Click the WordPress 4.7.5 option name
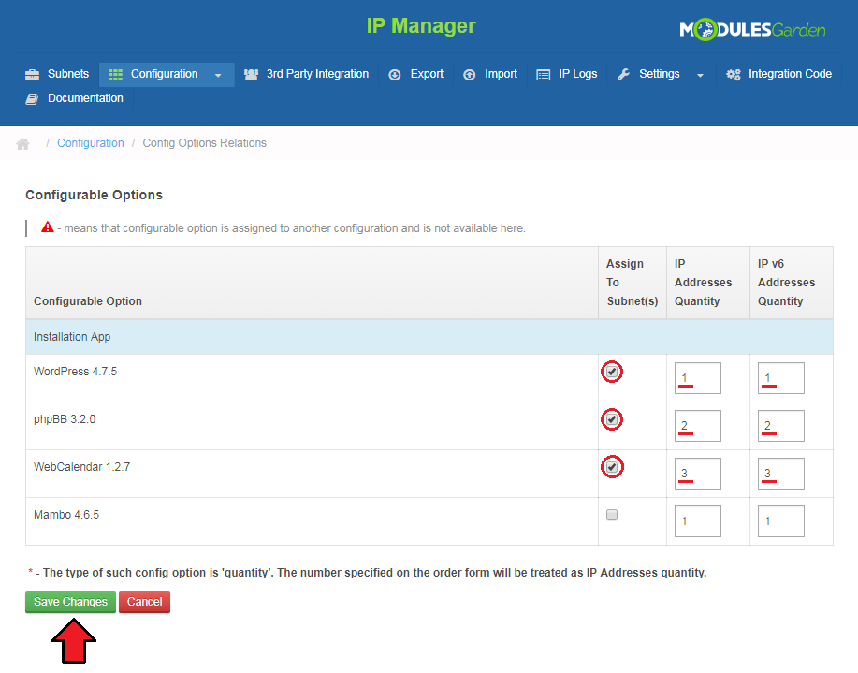Screen dimensions: 858x673 coord(75,372)
